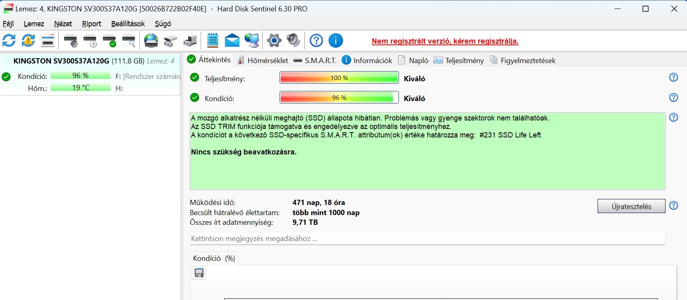Switch to the Áttekintés tab
Image resolution: width=687 pixels, height=300 pixels.
coord(209,60)
